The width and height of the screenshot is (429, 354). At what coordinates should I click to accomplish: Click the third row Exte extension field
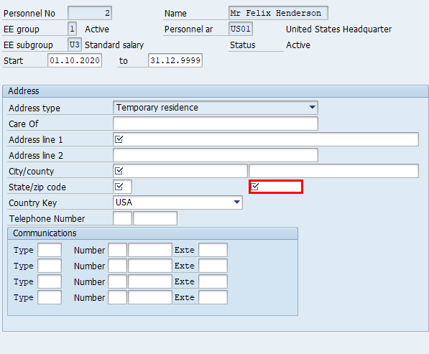[213, 281]
